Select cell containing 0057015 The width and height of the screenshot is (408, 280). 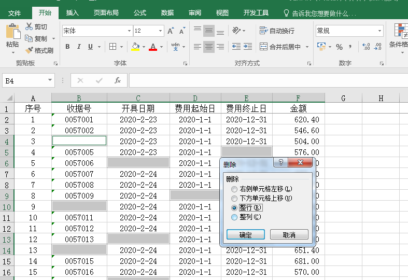tap(79, 261)
